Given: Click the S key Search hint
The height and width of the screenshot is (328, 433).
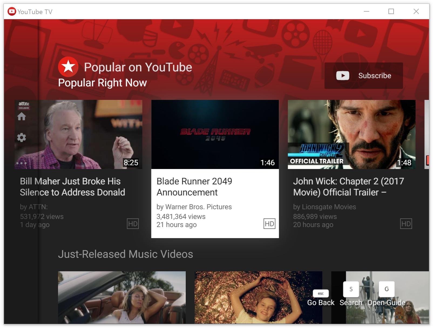Looking at the screenshot, I should [x=351, y=289].
